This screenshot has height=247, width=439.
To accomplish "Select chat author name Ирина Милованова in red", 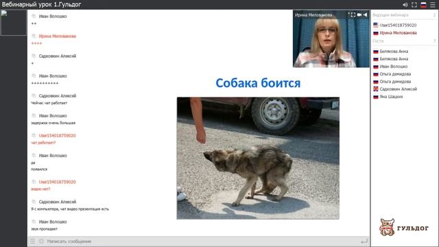I will [x=58, y=36].
